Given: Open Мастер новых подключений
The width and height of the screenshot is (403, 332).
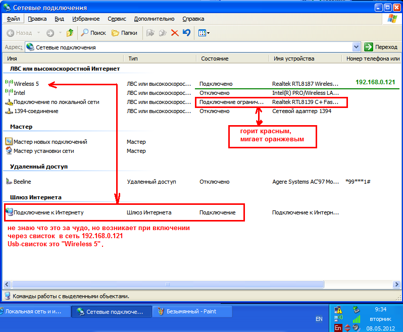Looking at the screenshot, I should coord(50,142).
